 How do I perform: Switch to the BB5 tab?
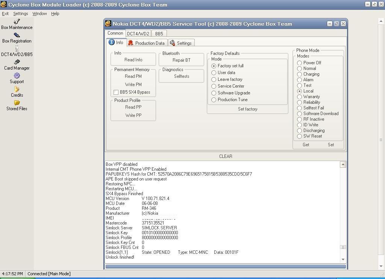[159, 33]
